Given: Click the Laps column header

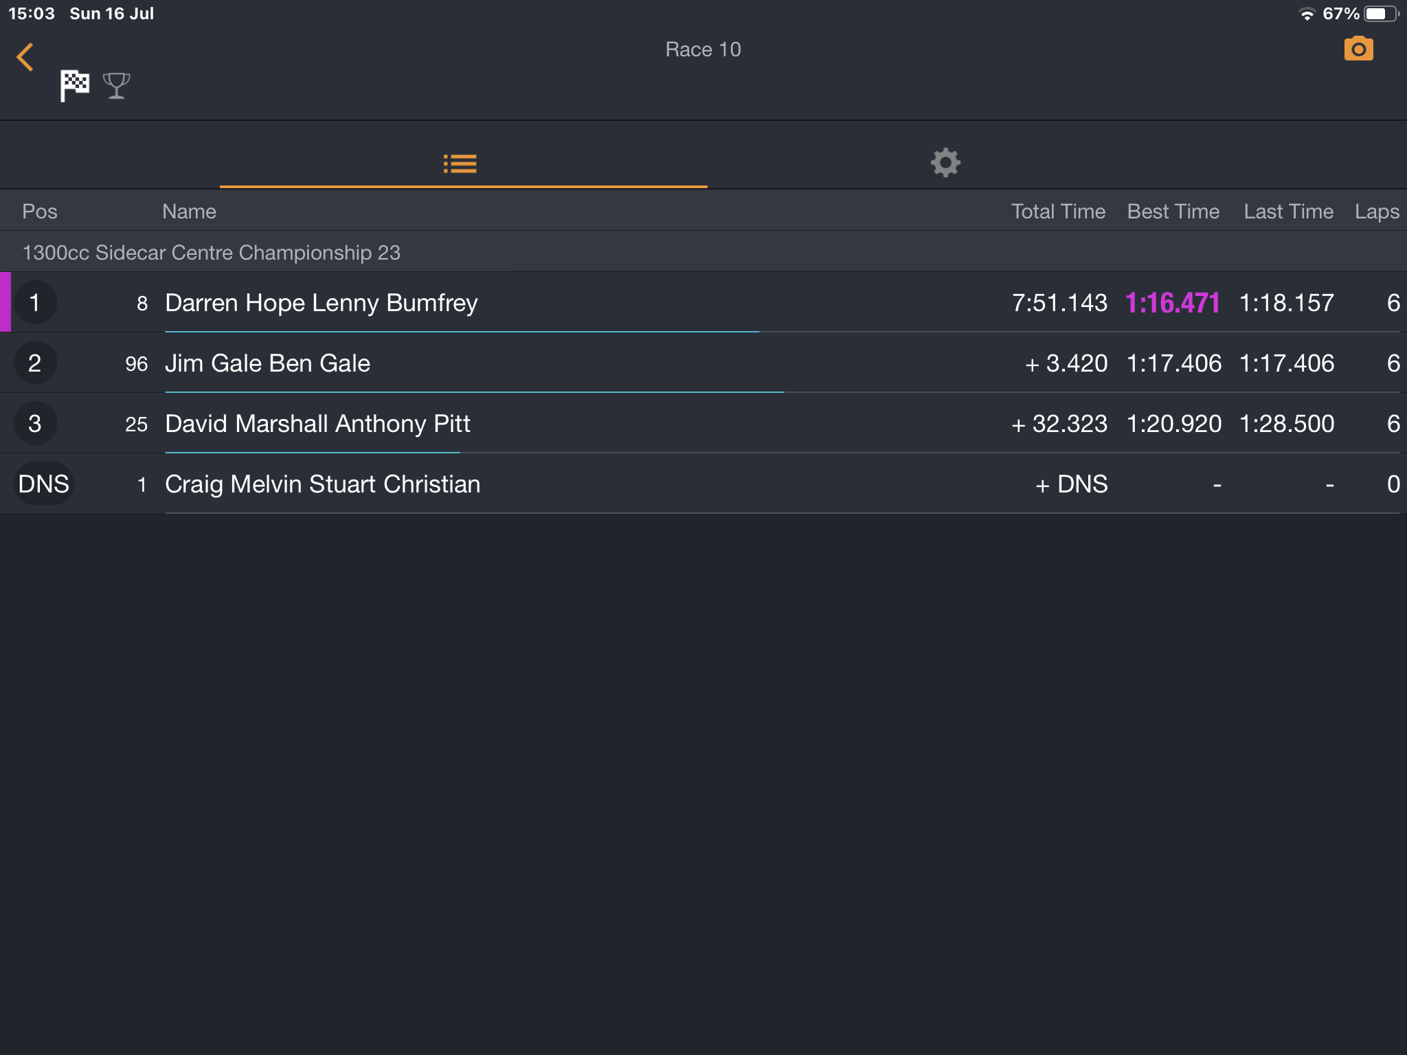Looking at the screenshot, I should (x=1377, y=212).
